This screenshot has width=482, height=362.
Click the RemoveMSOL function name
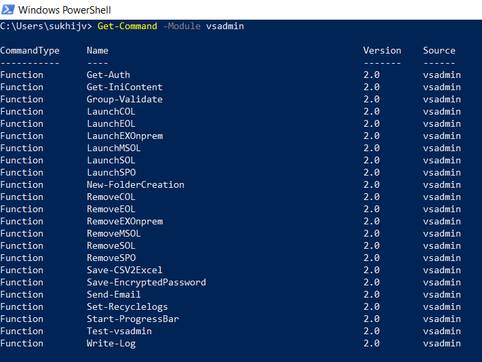click(114, 233)
